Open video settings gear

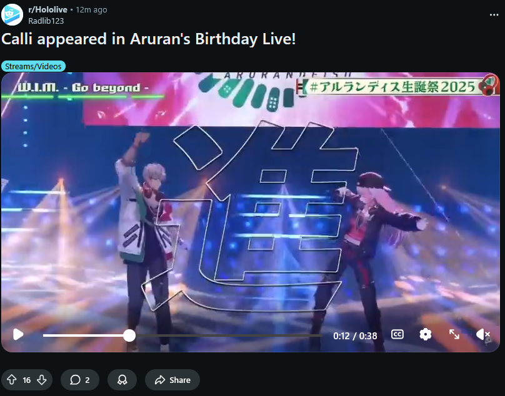click(x=425, y=334)
